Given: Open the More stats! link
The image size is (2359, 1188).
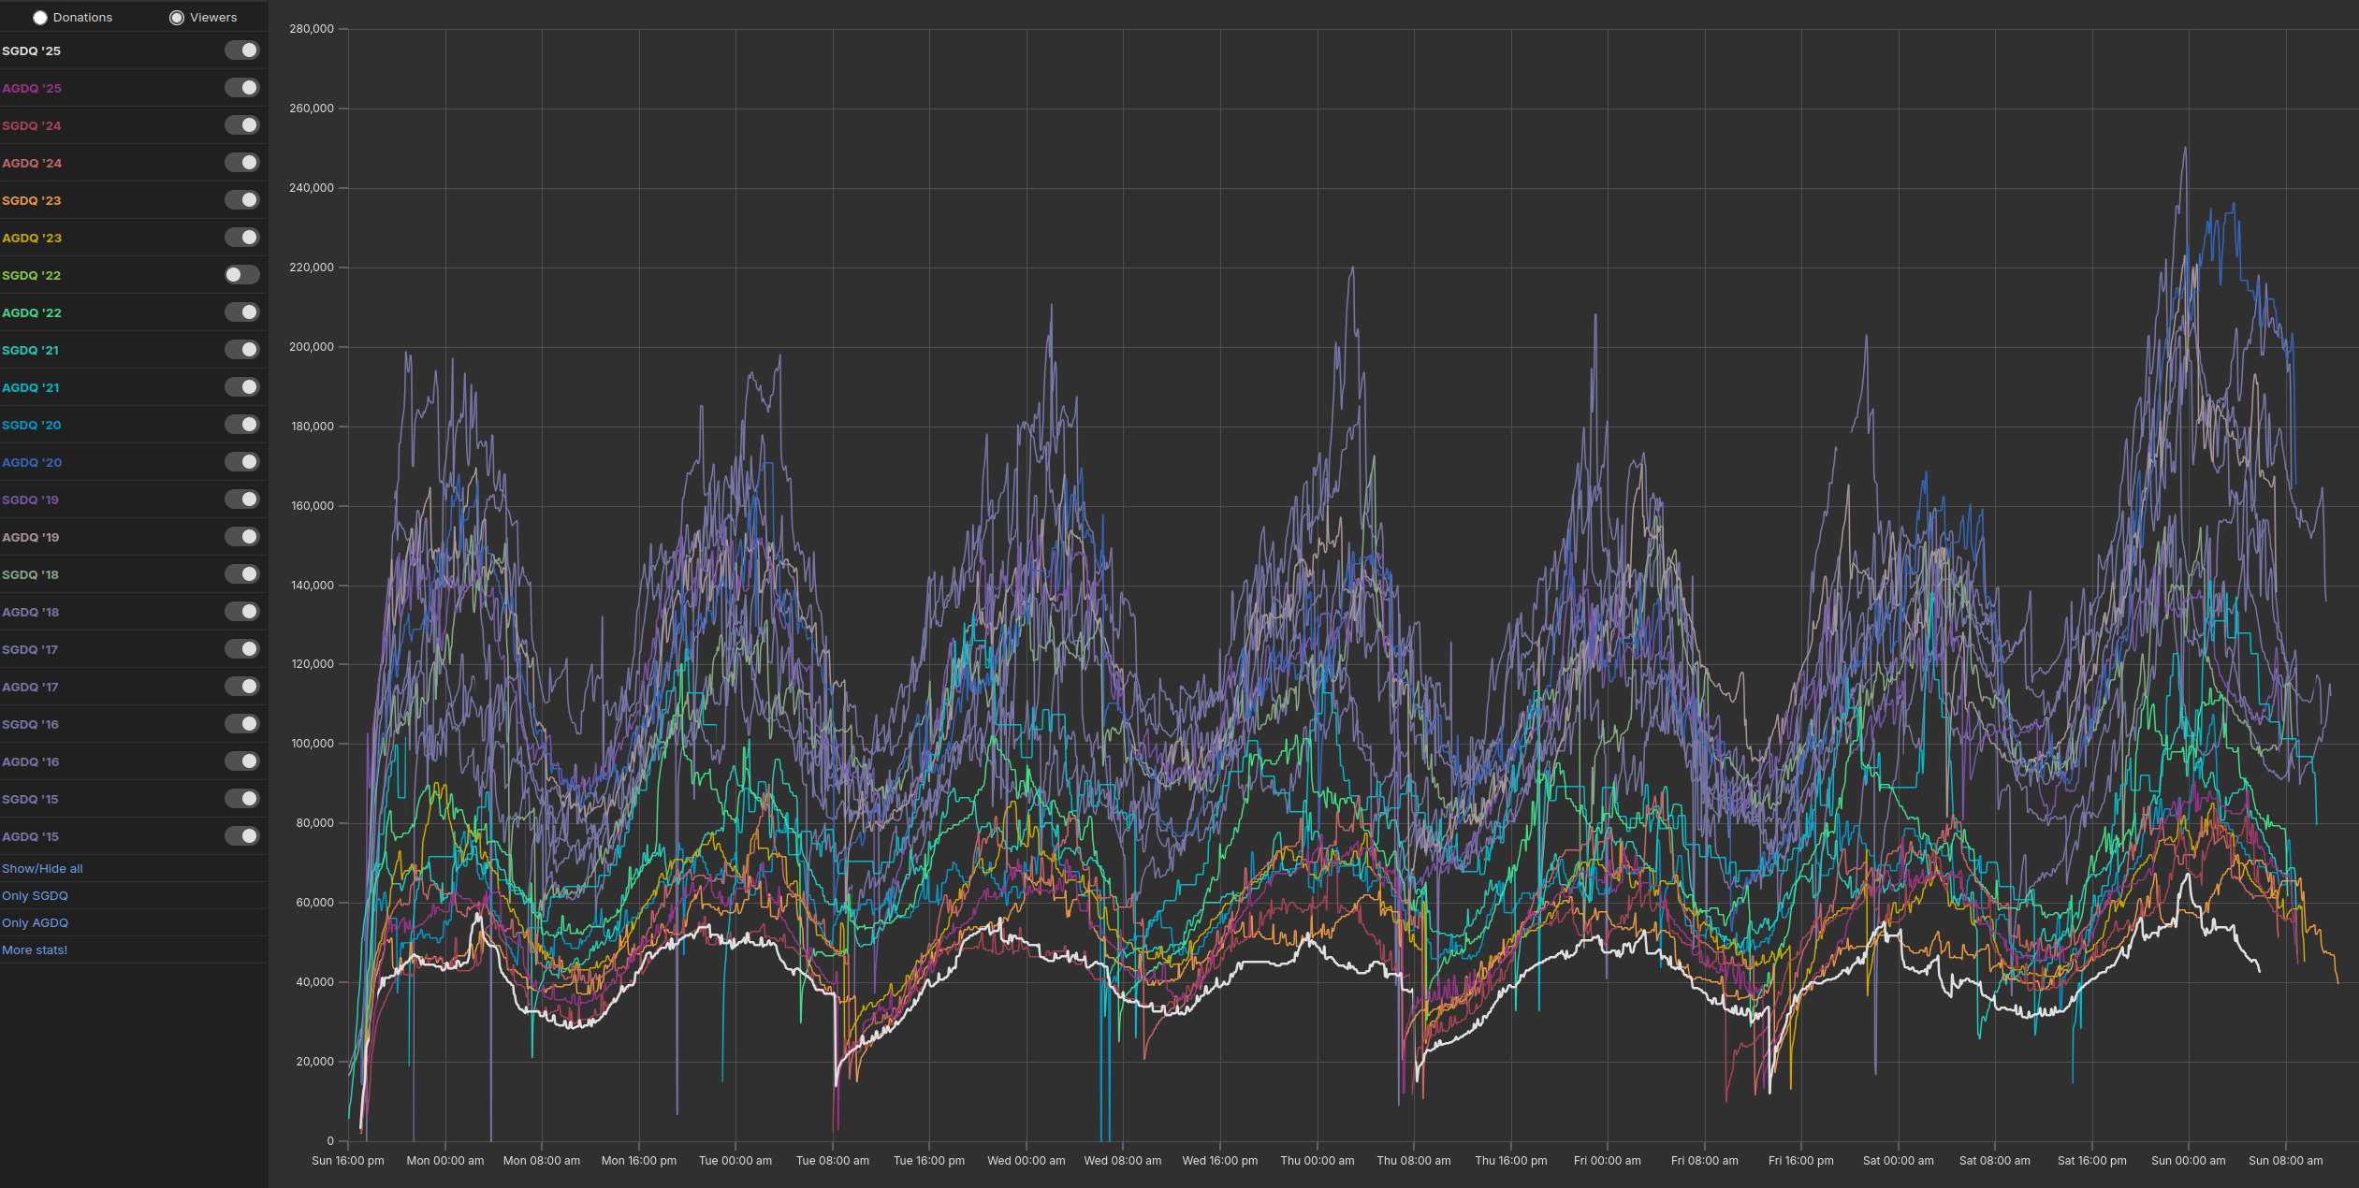Looking at the screenshot, I should 35,950.
